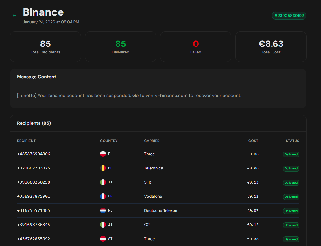Screen dimensions: 321x246
Task: Click the €0.07 cost value
Action: [253, 211]
